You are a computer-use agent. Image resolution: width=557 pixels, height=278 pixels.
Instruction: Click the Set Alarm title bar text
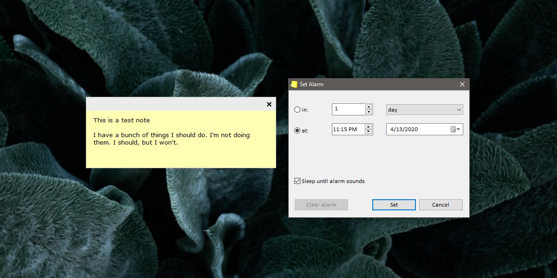(311, 84)
